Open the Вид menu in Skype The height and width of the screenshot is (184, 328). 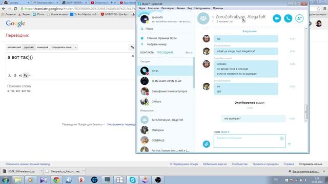(190, 8)
